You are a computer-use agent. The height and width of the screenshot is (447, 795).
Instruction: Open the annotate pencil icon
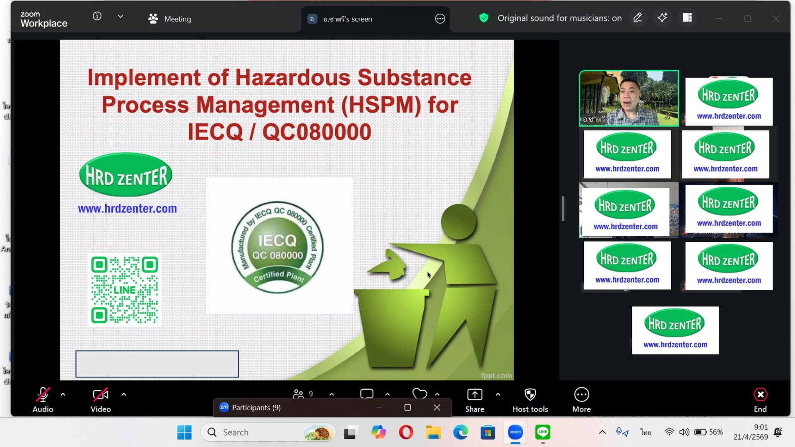pos(638,18)
